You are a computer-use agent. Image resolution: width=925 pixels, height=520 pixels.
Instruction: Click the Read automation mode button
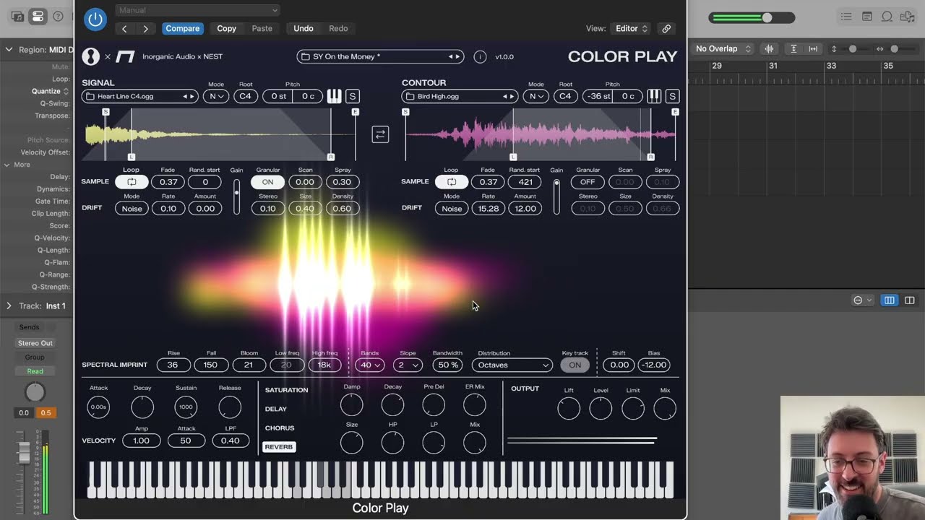pos(35,371)
